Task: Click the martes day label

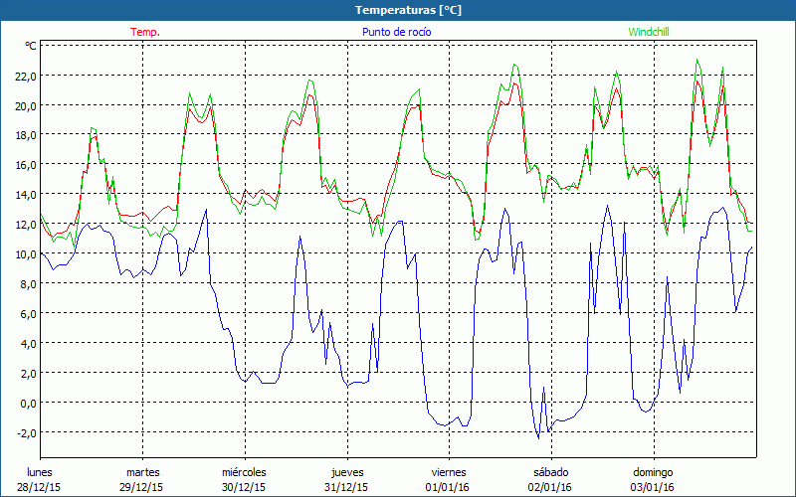Action: click(143, 472)
